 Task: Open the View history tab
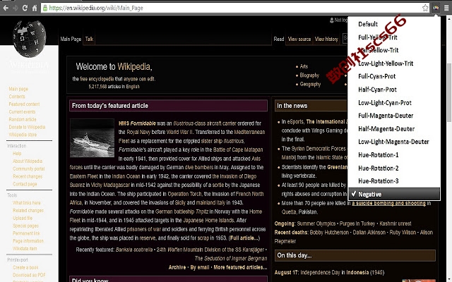[x=326, y=39]
